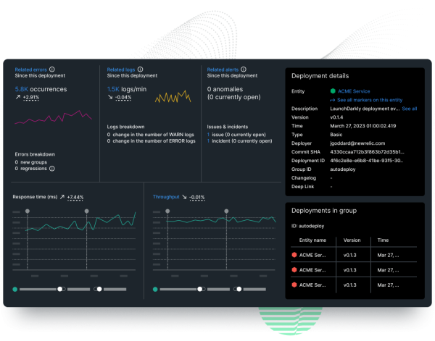Click first deployment marker on Response time chart
This screenshot has width=435, height=341.
click(x=28, y=211)
